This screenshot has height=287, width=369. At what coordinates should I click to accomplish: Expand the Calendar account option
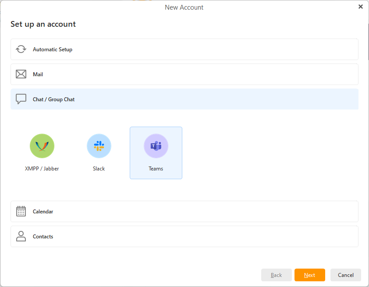[x=184, y=212]
